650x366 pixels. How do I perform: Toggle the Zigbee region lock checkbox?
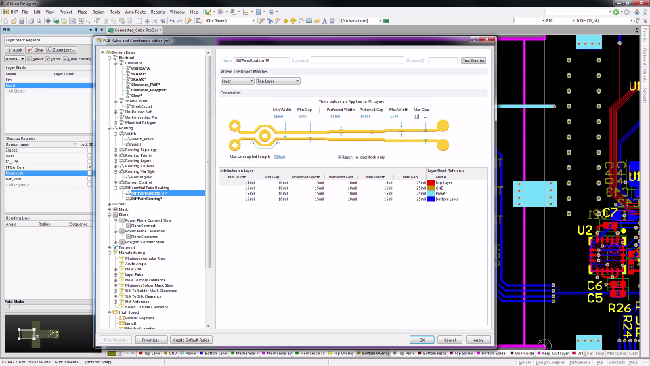click(x=89, y=150)
